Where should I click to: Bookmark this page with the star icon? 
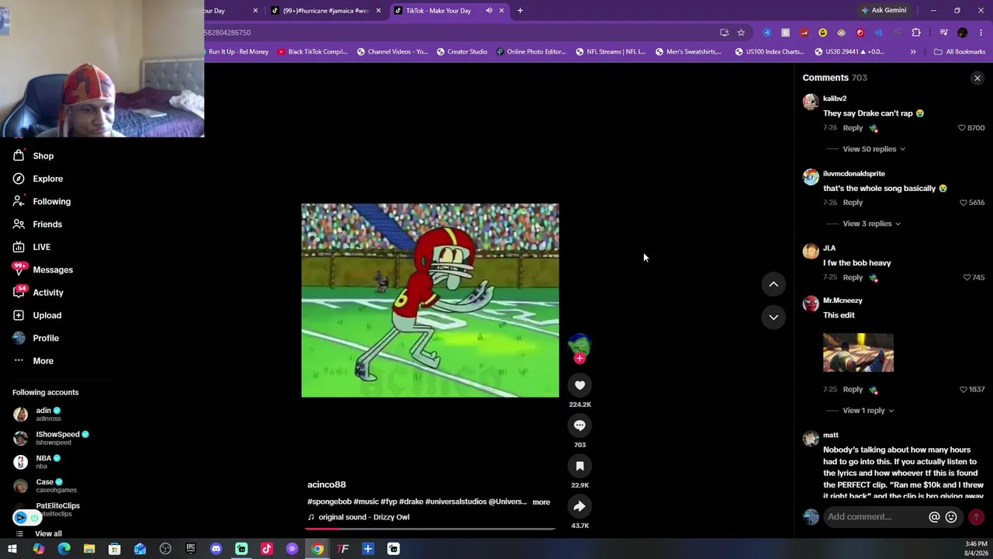pyautogui.click(x=741, y=33)
